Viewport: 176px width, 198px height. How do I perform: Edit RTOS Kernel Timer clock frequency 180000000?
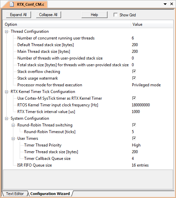pos(141,105)
